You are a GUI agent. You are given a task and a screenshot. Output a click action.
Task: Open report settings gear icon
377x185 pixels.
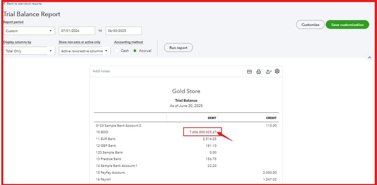click(277, 71)
